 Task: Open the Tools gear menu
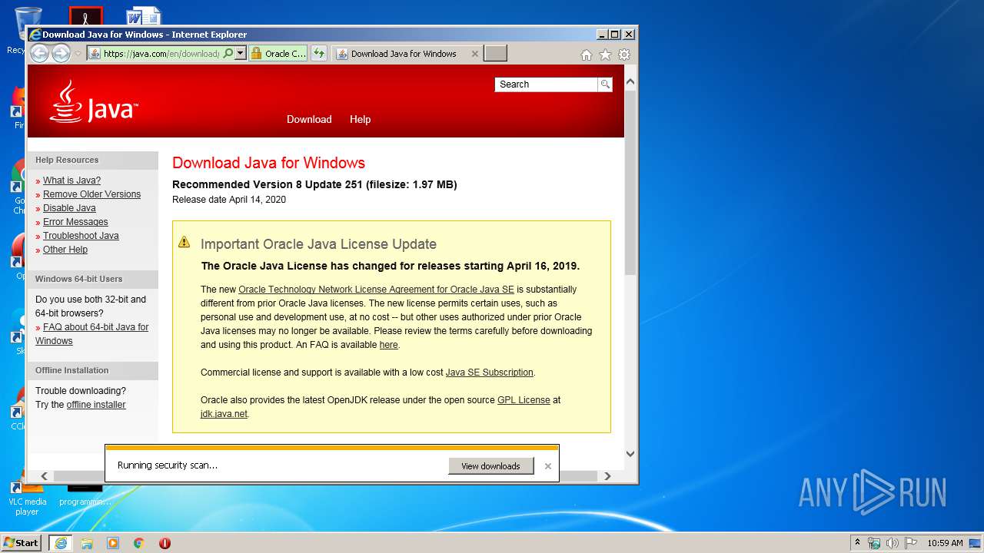click(x=624, y=55)
